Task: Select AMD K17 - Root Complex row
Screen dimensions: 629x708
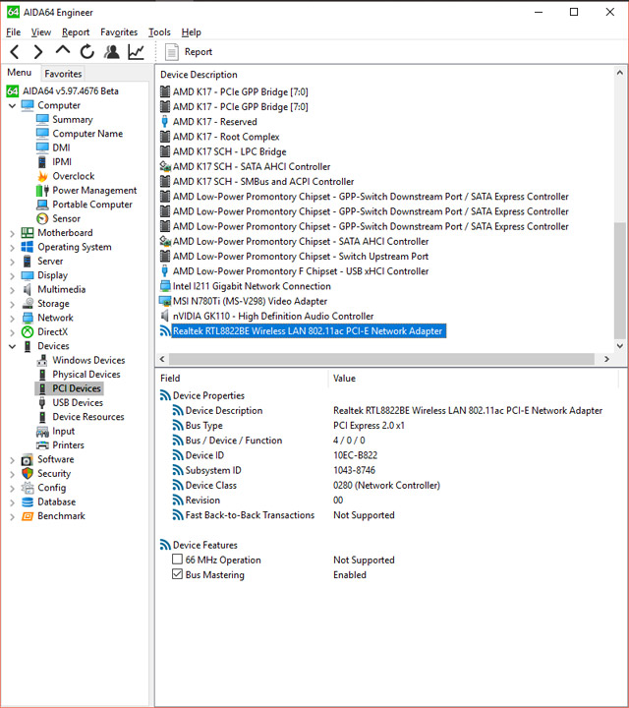Action: tap(226, 137)
